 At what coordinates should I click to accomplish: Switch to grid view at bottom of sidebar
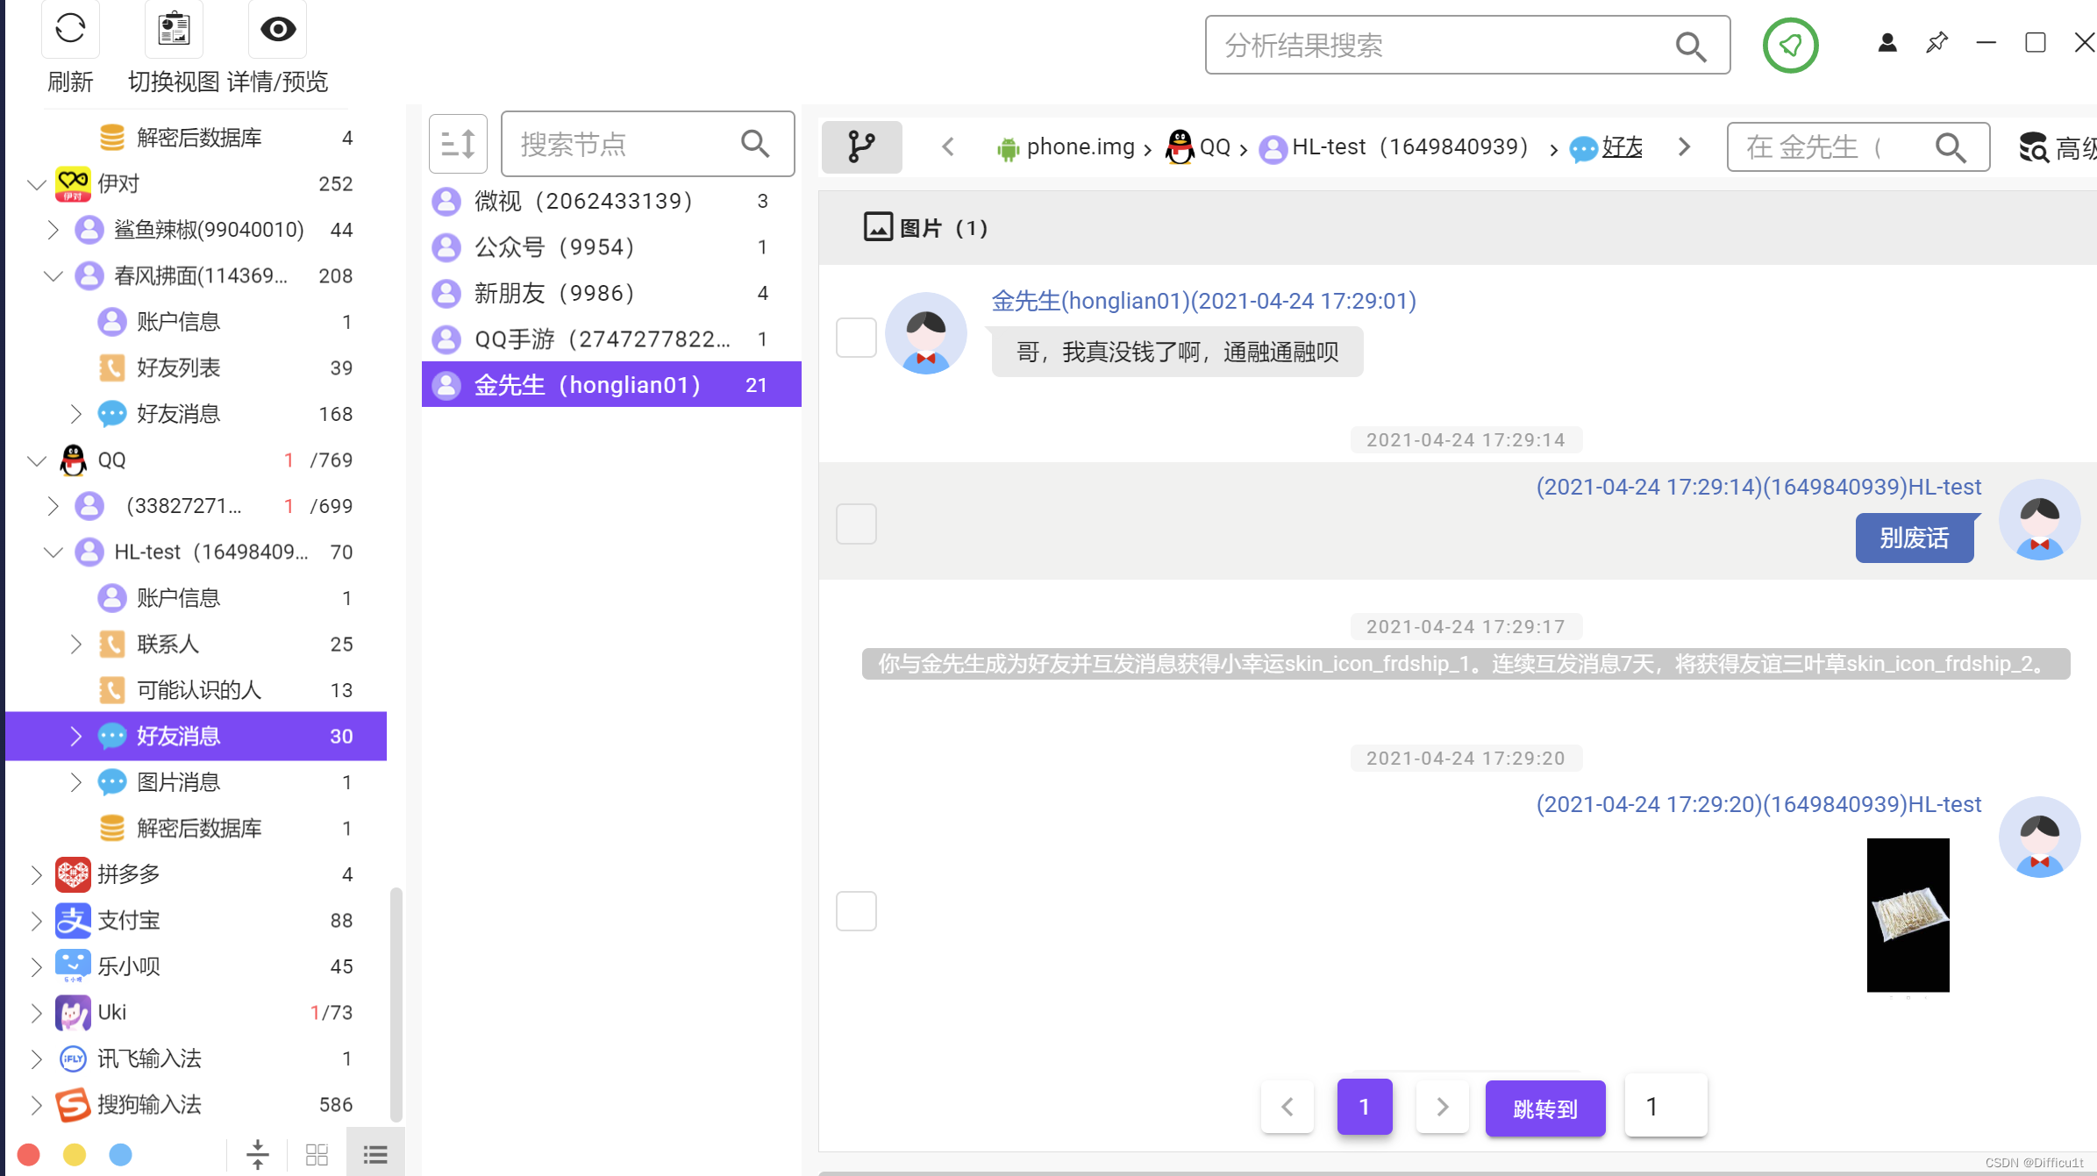point(317,1154)
